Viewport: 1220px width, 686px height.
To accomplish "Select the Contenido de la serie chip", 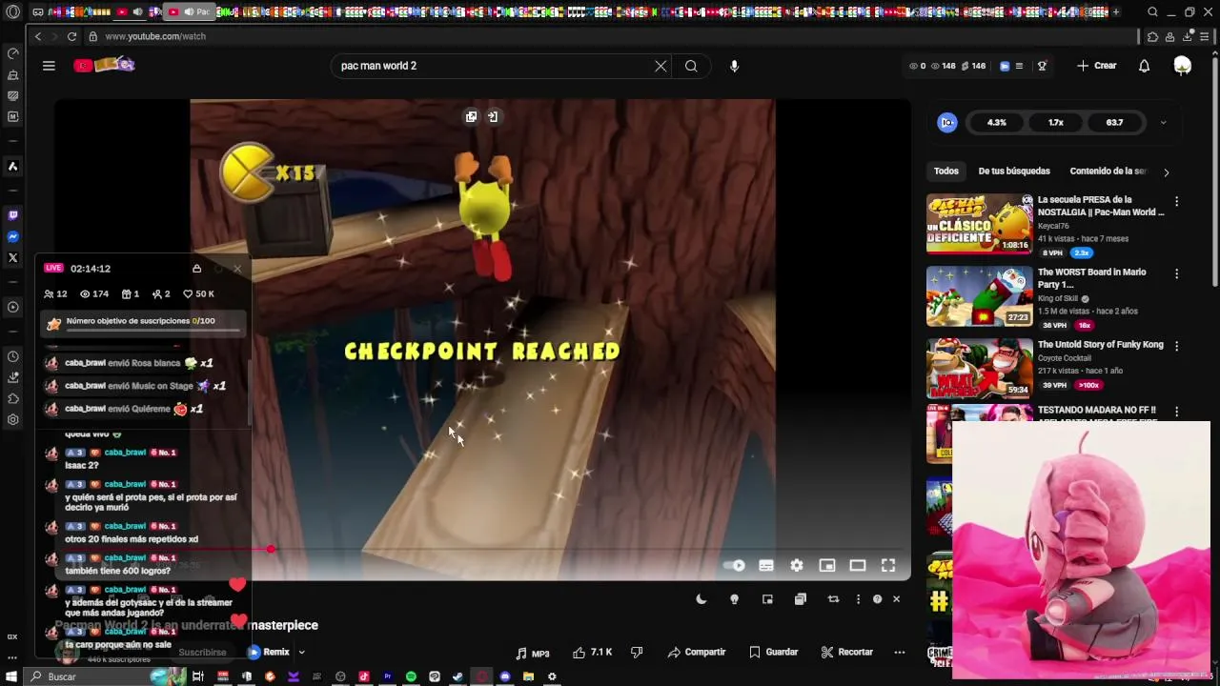I will point(1108,171).
